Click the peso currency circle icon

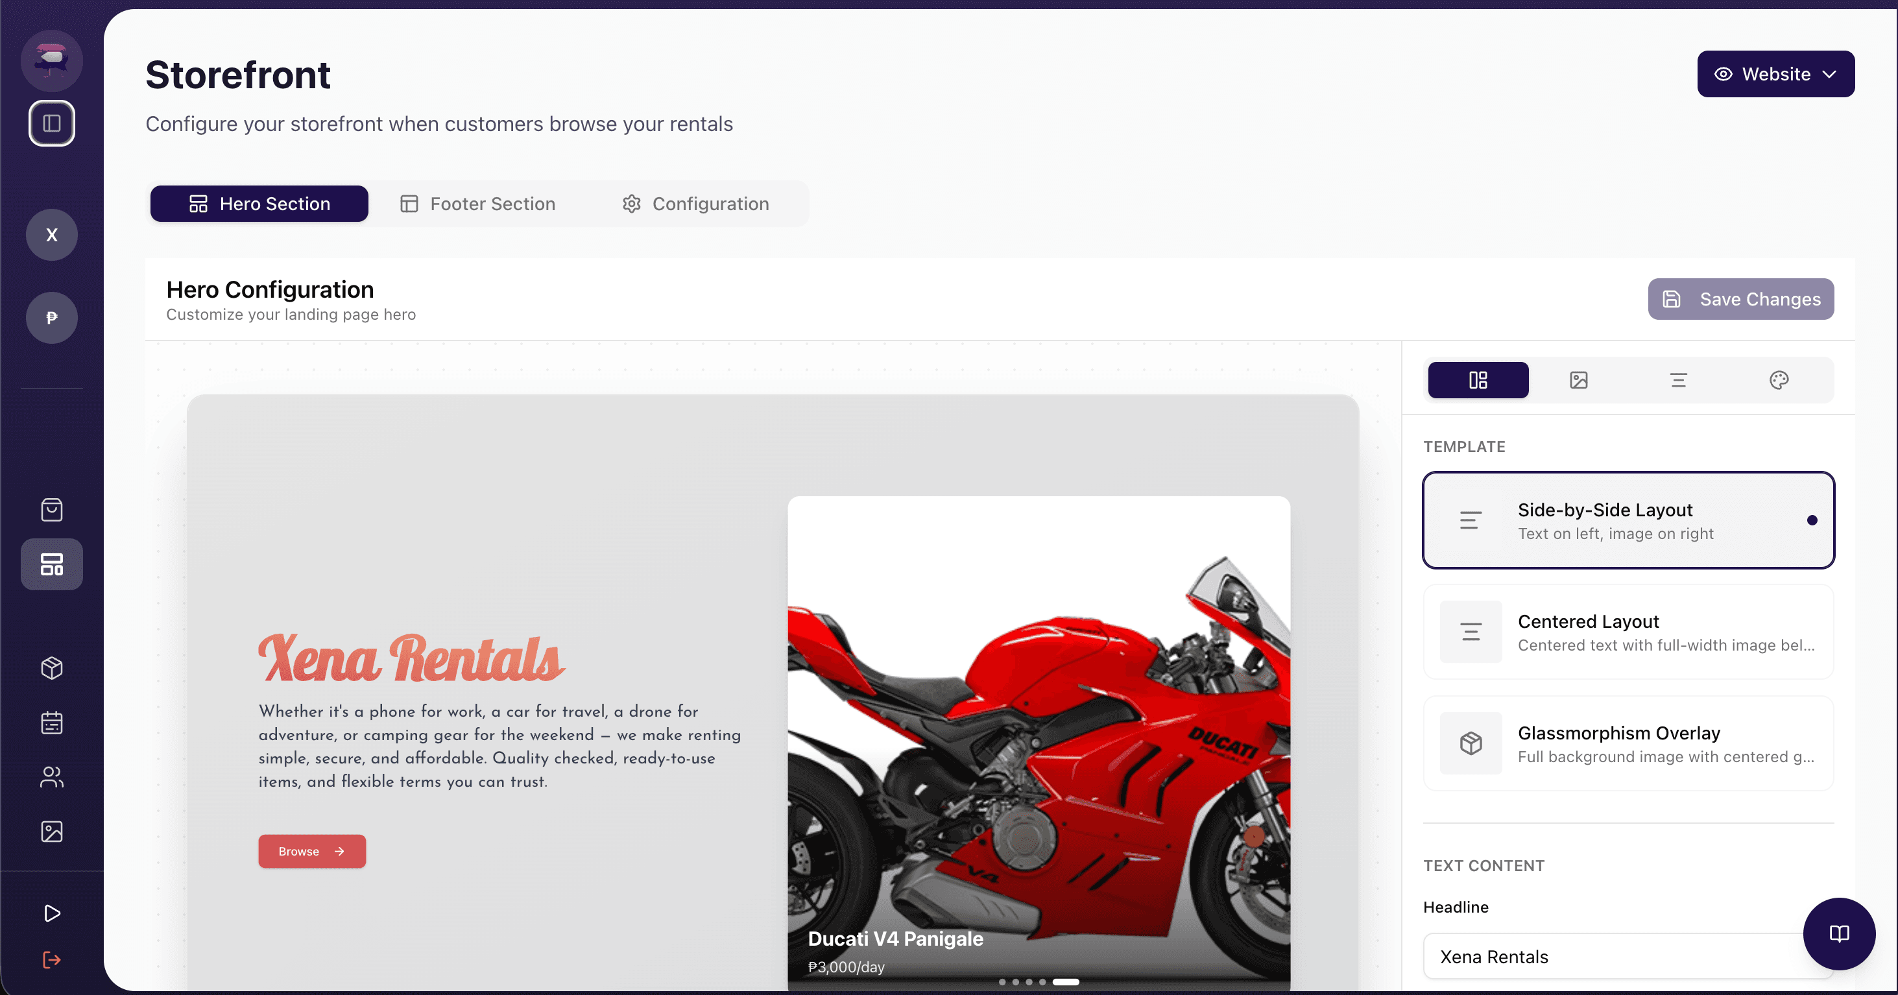coord(52,317)
